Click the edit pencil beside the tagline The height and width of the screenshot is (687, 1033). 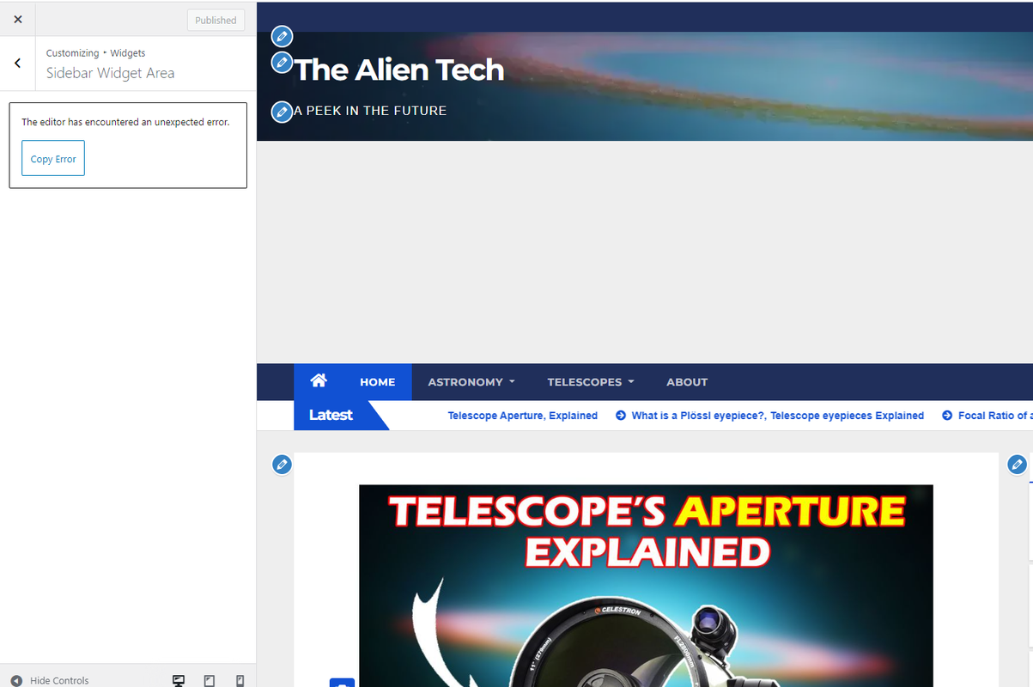point(282,112)
